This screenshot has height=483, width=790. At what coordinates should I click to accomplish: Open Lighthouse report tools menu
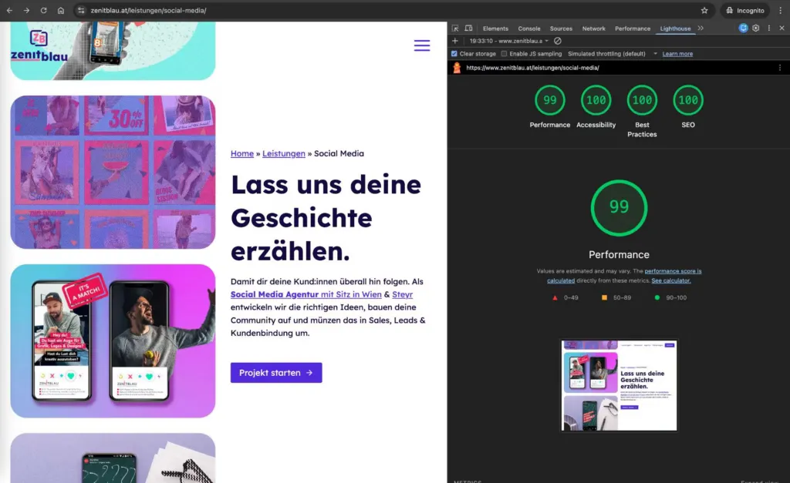point(780,68)
